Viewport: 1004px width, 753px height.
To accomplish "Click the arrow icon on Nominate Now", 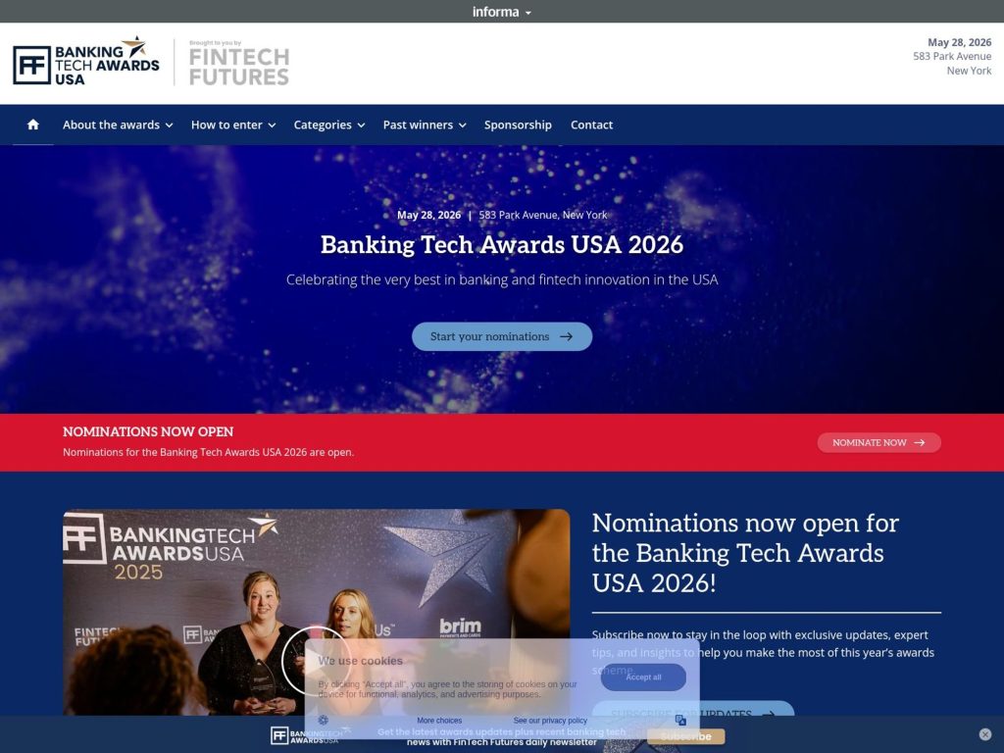I will [x=920, y=442].
